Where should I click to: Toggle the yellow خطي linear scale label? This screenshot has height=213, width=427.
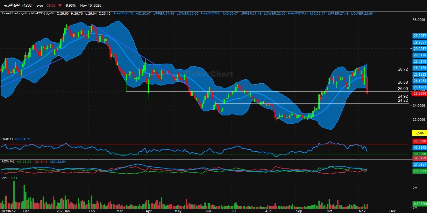(419, 132)
